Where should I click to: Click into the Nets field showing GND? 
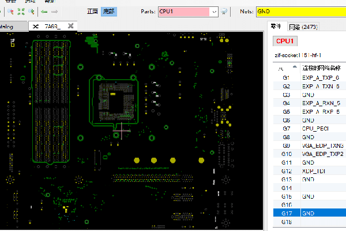tap(301, 12)
